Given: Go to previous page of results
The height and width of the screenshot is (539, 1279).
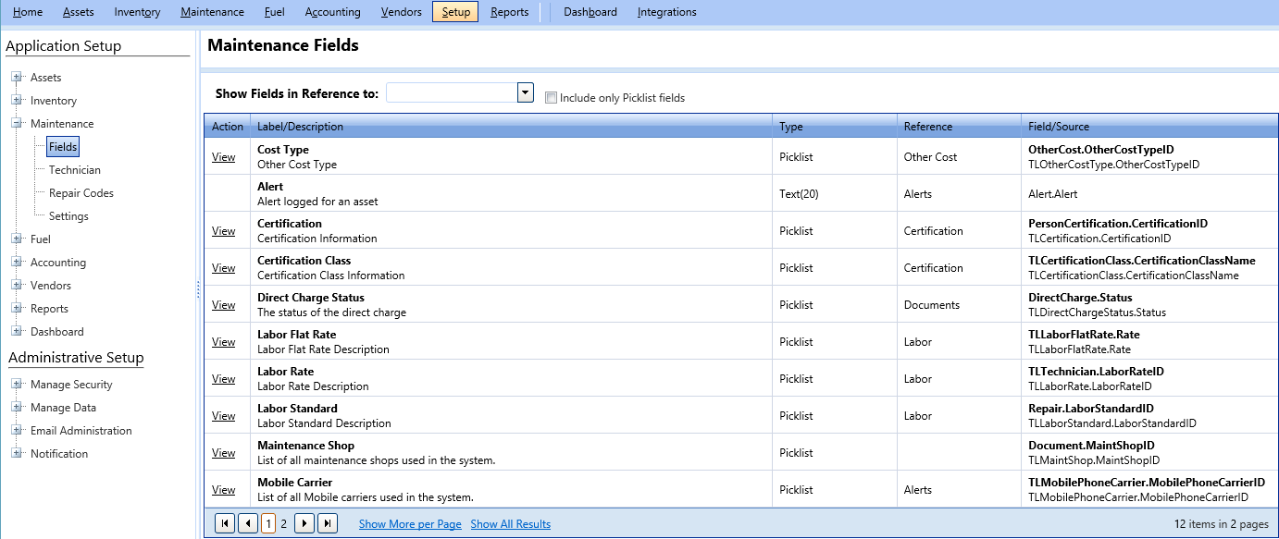Looking at the screenshot, I should coord(248,524).
